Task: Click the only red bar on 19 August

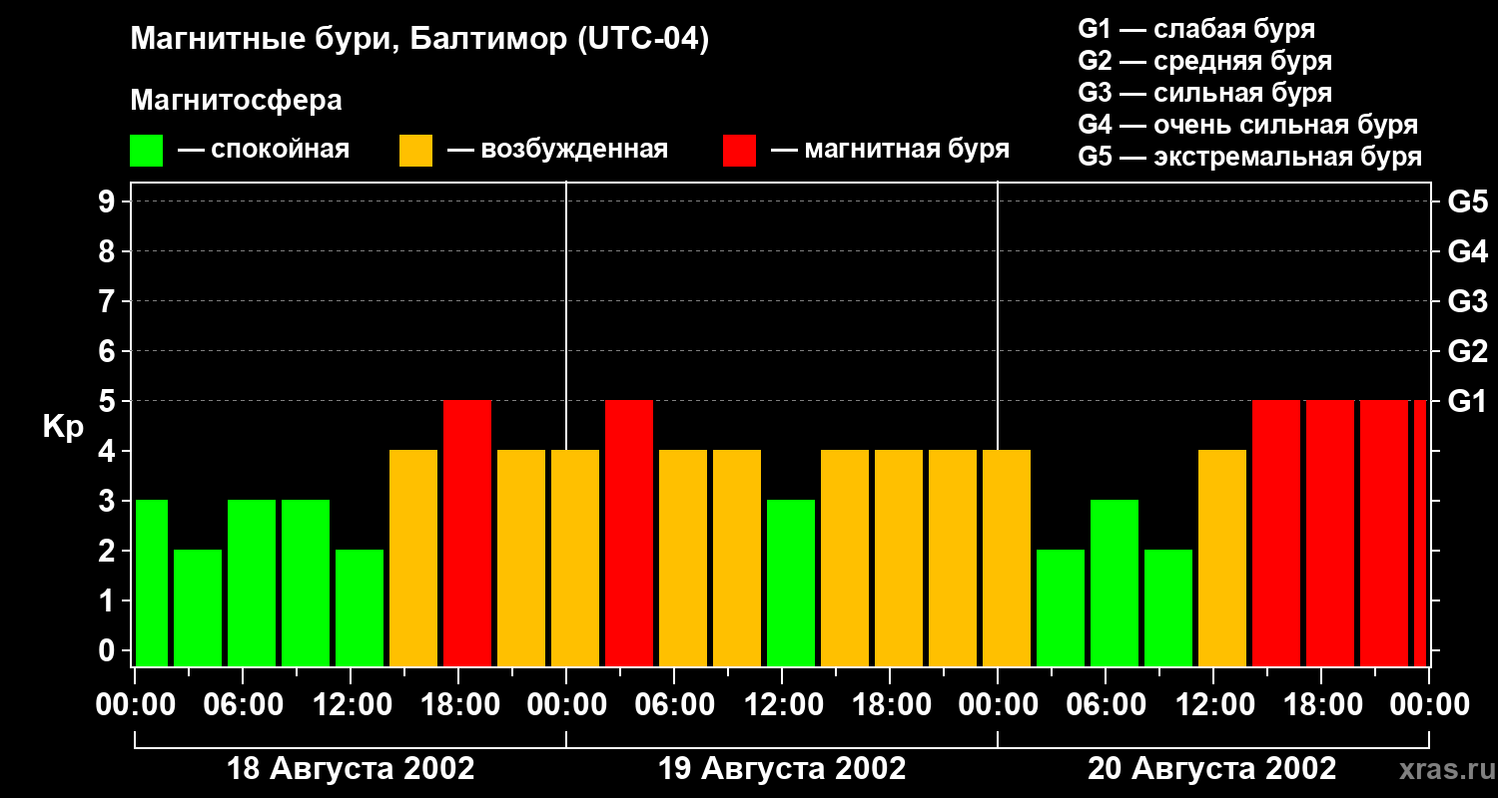Action: click(629, 534)
